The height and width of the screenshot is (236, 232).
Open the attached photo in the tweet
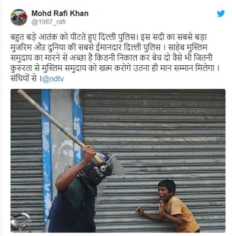pyautogui.click(x=118, y=161)
